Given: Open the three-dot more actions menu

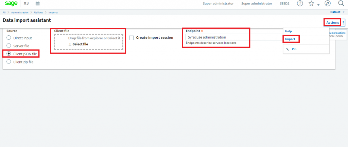Looking at the screenshot, I should click(x=343, y=22).
